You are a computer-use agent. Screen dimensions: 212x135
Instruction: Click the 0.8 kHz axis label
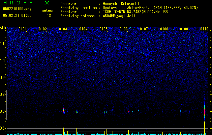(x=3, y=94)
